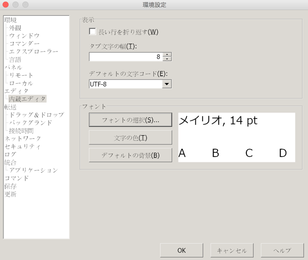This screenshot has height=260, width=308.
Task: Click フォントの選択(S)... button
Action: point(131,120)
